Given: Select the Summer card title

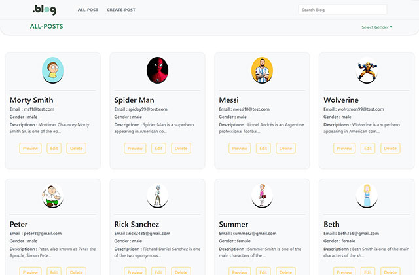Looking at the screenshot, I should point(234,224).
